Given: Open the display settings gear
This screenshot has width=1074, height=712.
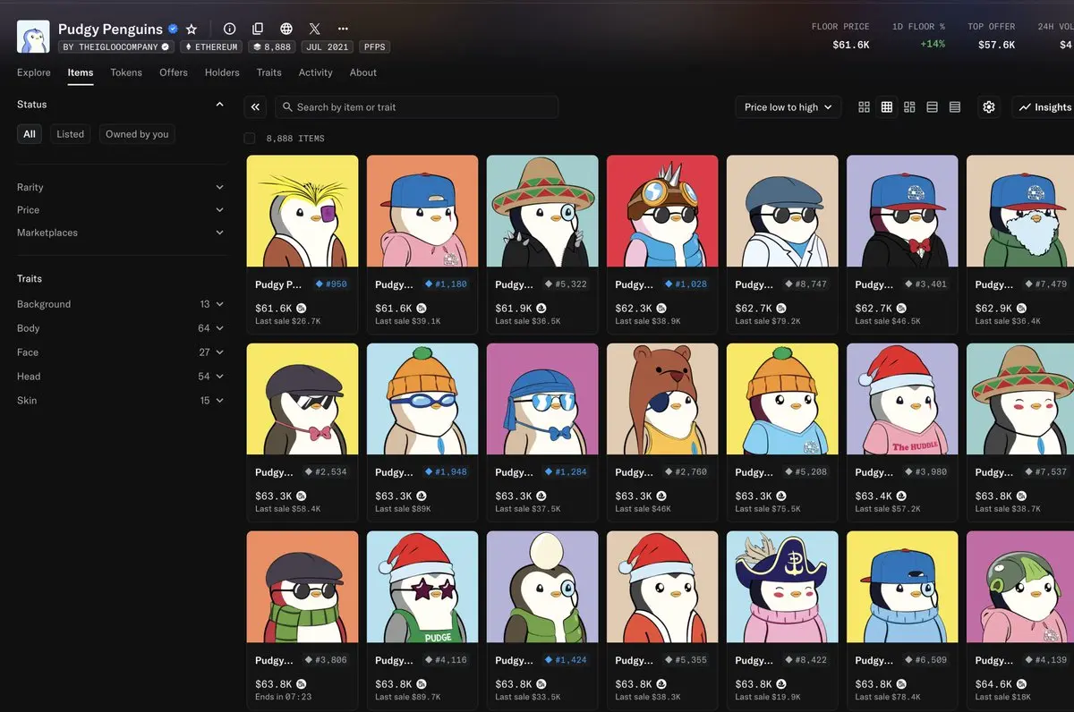Looking at the screenshot, I should (989, 107).
